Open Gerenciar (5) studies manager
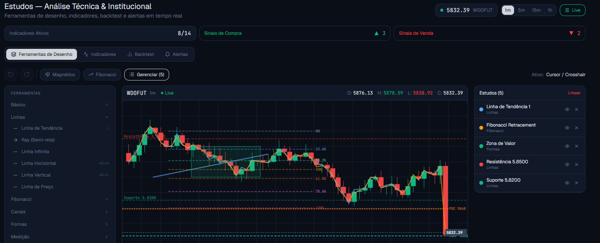Screen dimensions: 600x243 click(x=146, y=74)
